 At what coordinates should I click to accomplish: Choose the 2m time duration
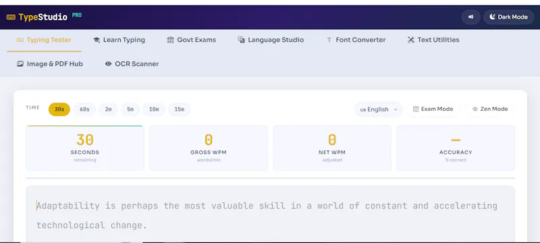(109, 109)
